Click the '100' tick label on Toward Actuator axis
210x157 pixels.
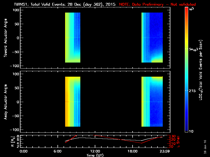point(16,10)
